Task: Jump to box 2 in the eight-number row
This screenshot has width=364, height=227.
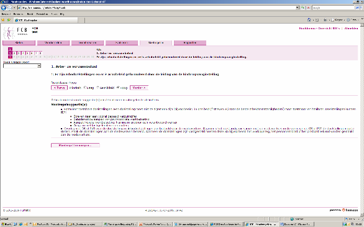Action: click(x=14, y=53)
